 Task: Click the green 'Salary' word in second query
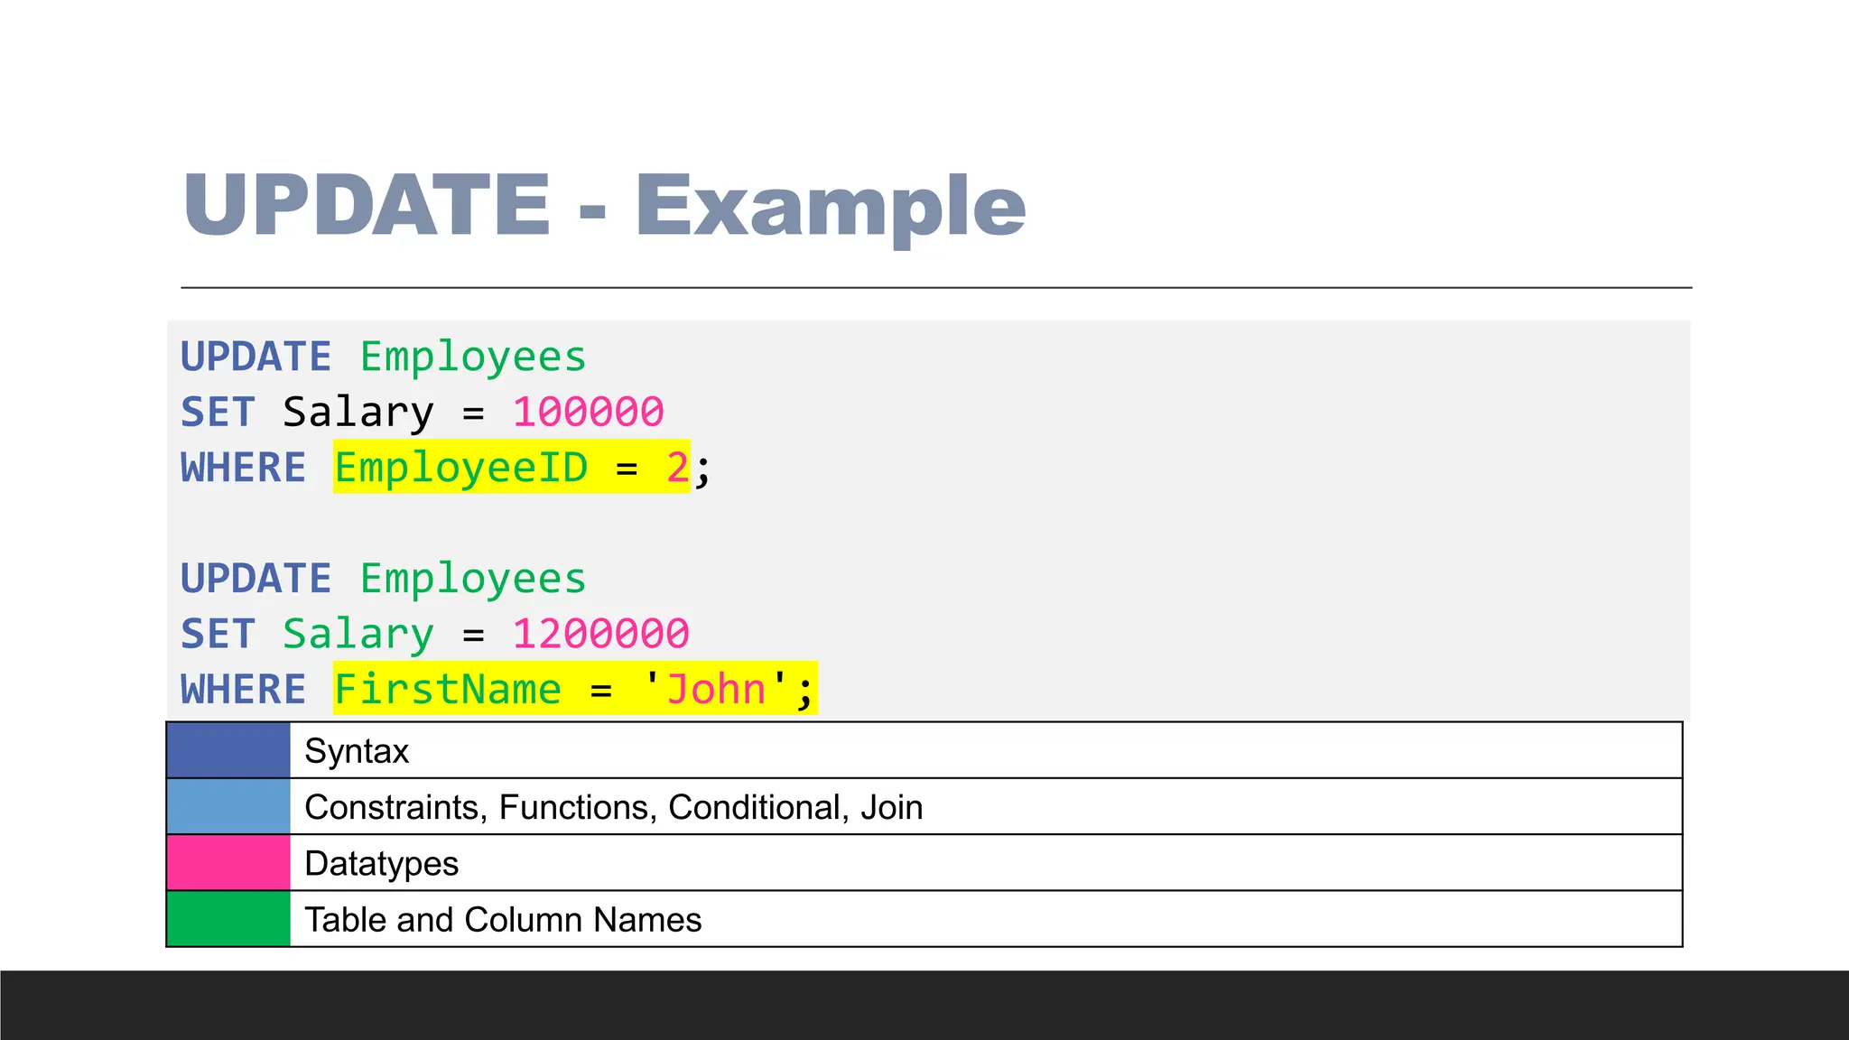coord(358,635)
